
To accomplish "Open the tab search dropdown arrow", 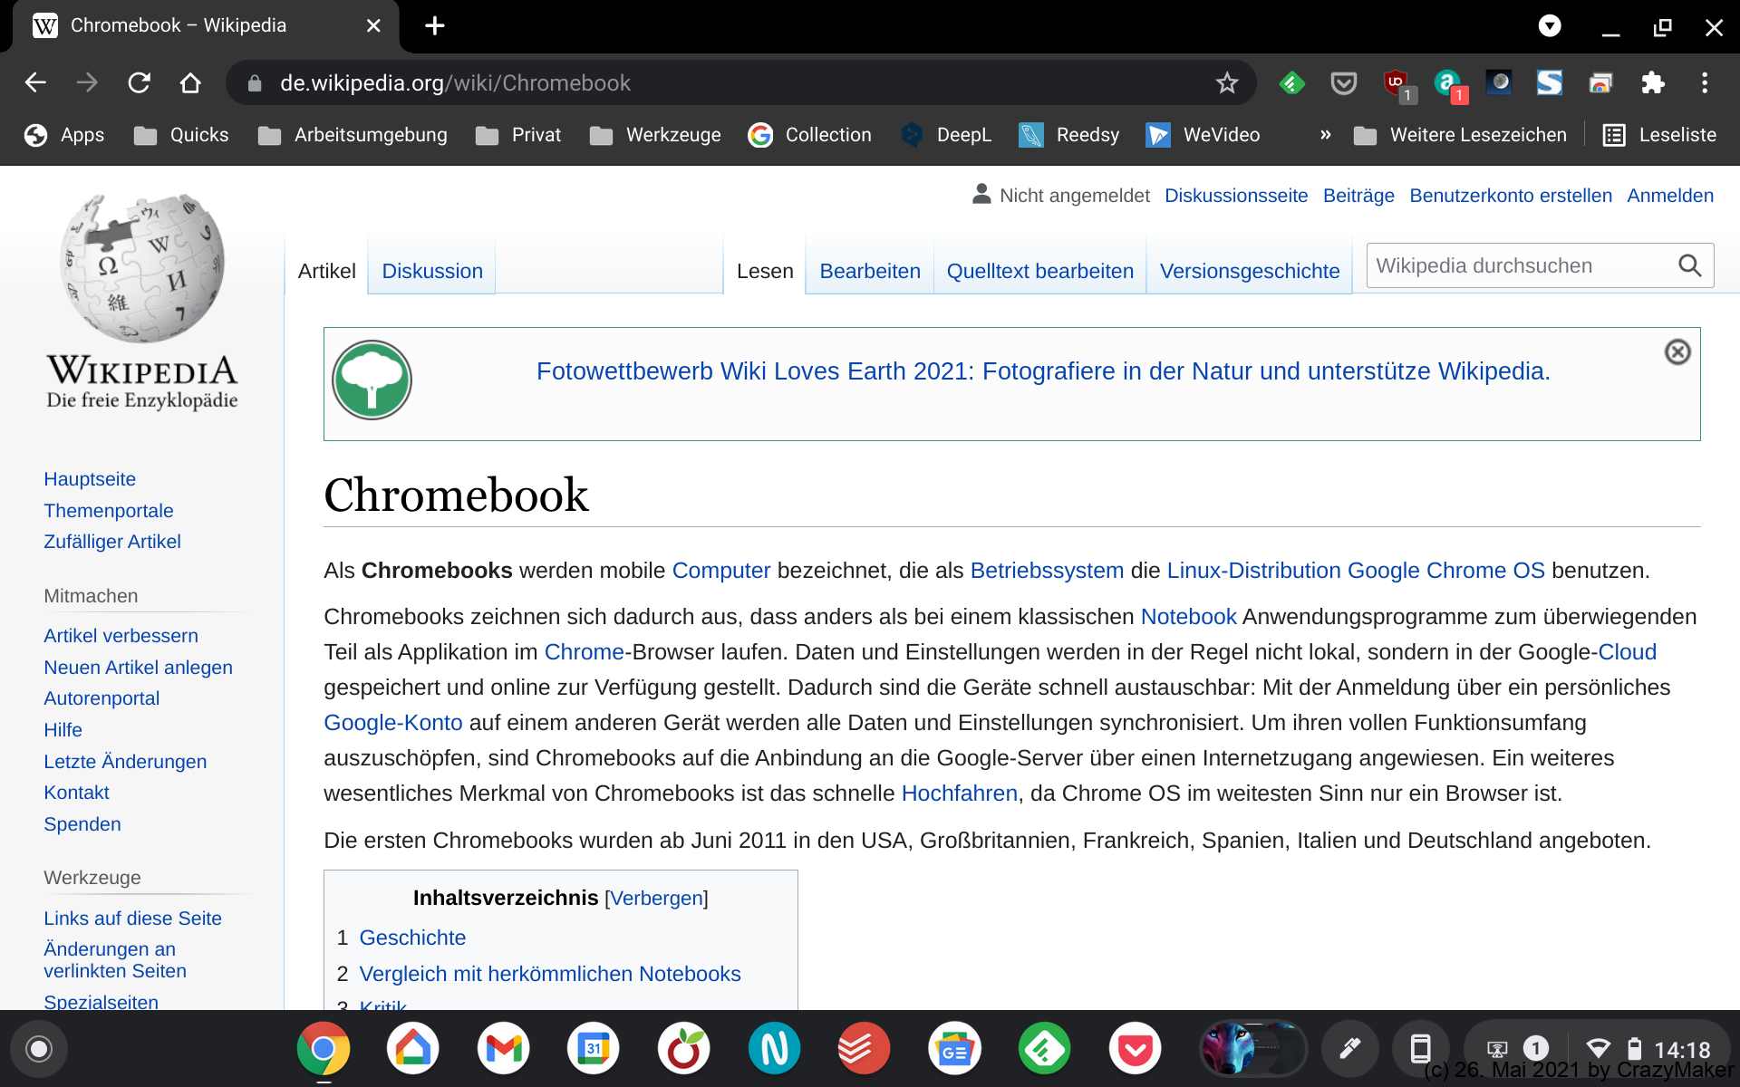I will 1550,25.
